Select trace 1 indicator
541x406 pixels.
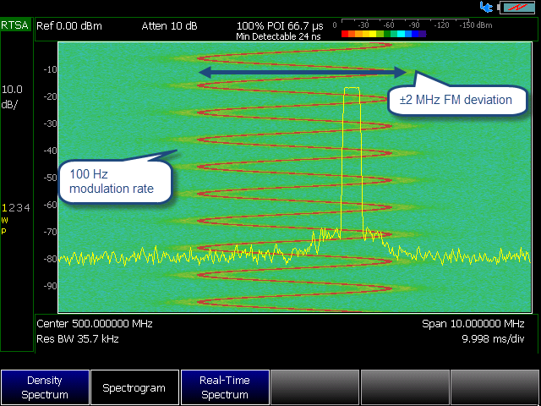tap(4, 208)
